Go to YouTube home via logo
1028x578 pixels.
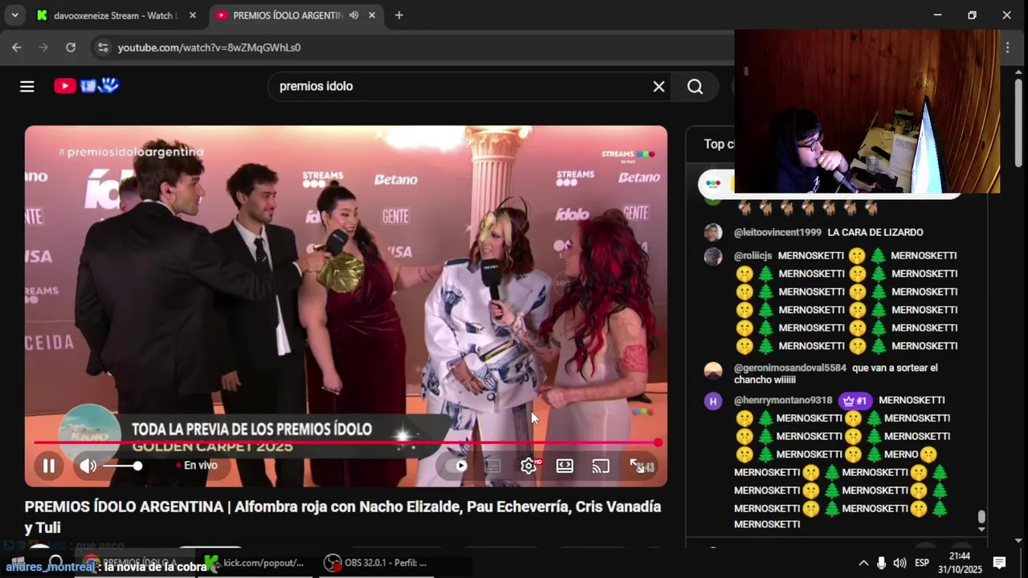(x=87, y=85)
